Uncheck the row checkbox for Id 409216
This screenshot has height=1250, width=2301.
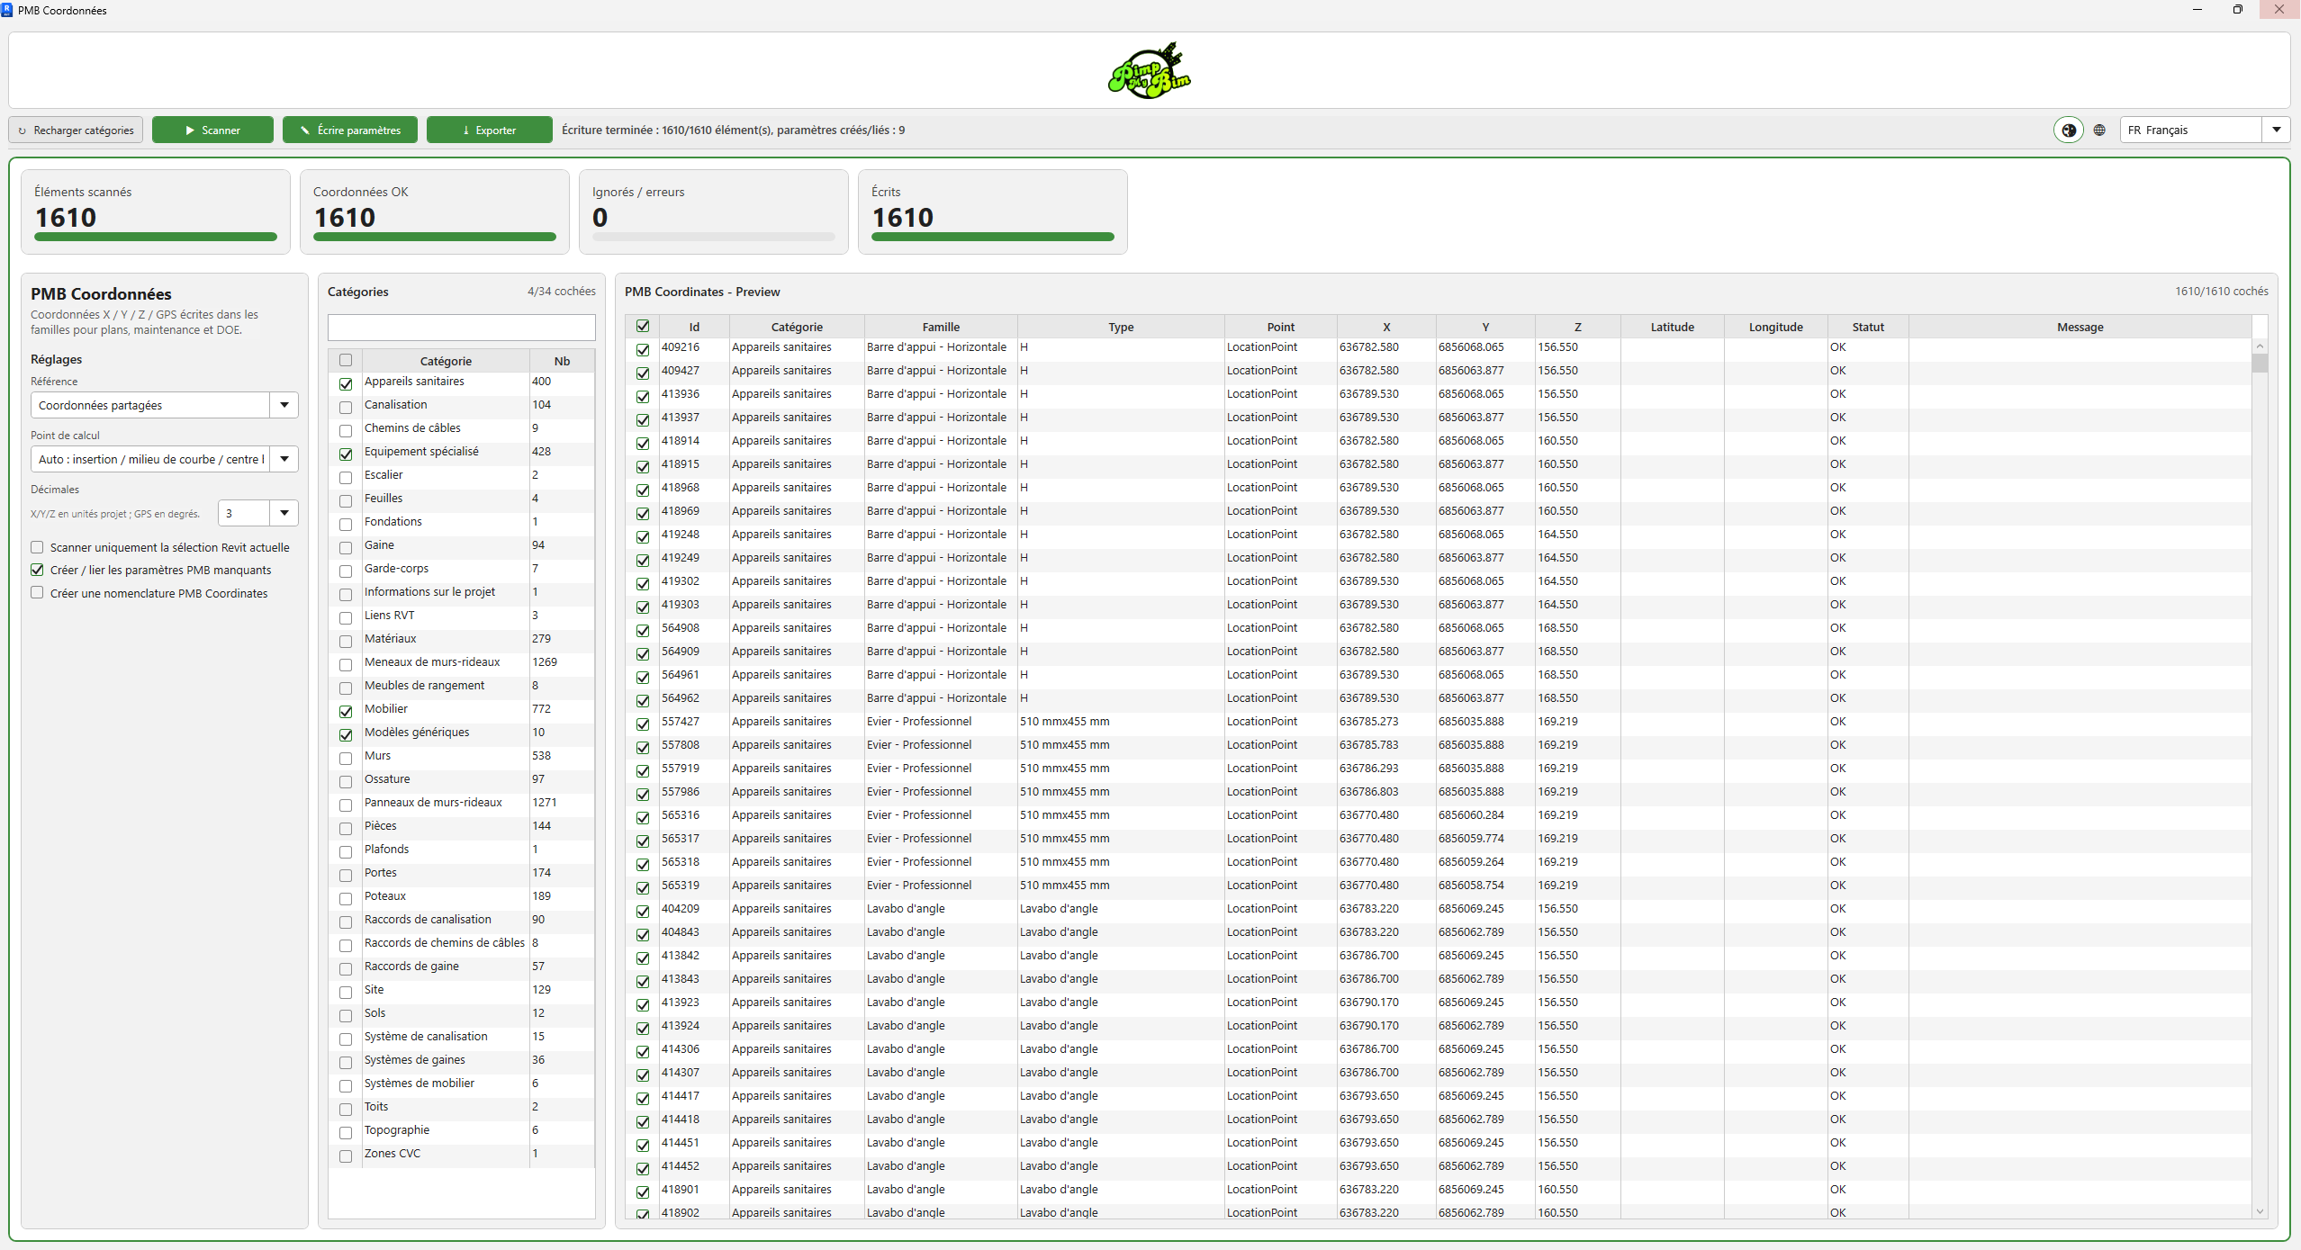pyautogui.click(x=643, y=349)
